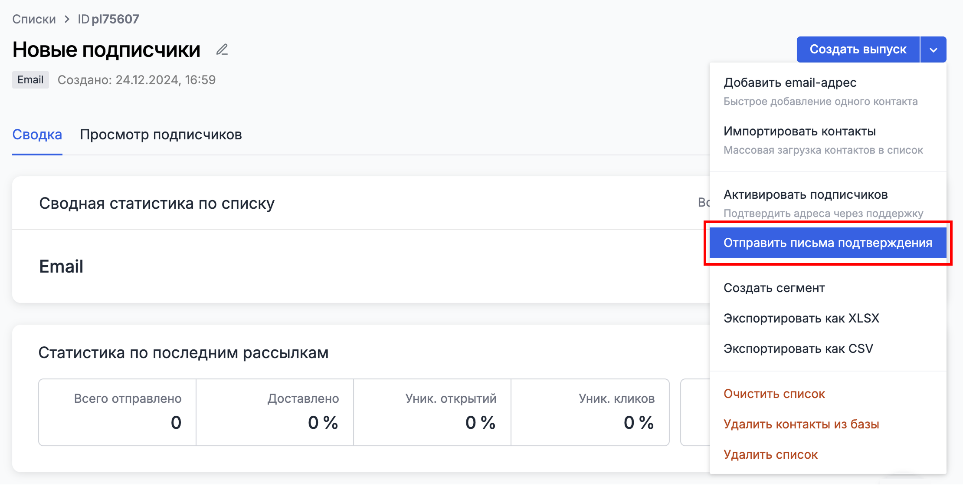963x487 pixels.
Task: Click Отправить письма подтверждения menu item
Action: tap(827, 243)
